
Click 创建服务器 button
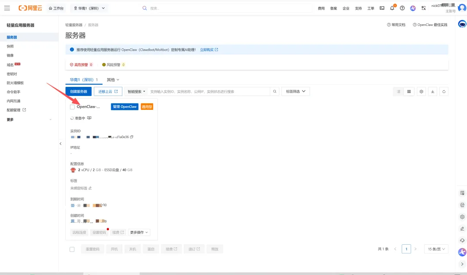tap(79, 92)
